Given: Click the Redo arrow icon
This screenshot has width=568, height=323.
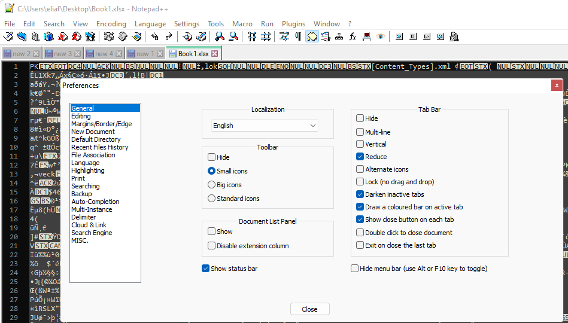Looking at the screenshot, I should tap(169, 36).
